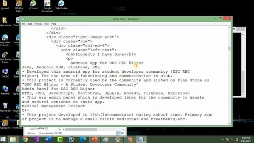Select the kumar user folder desktop icon
Screen dimensions: 254x143
point(5,22)
